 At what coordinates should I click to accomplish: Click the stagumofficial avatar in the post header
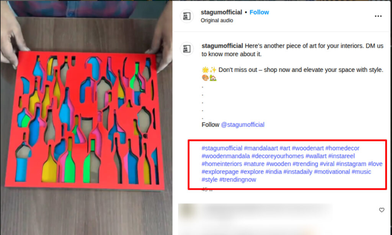(x=187, y=16)
